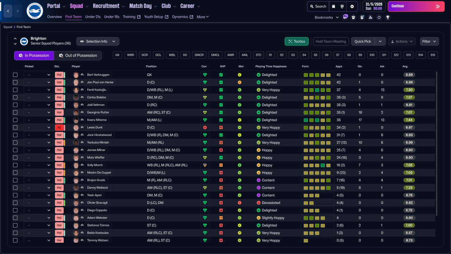451x254 pixels.
Task: Open the bookmark icon next to Search
Action: tap(333, 6)
